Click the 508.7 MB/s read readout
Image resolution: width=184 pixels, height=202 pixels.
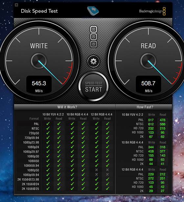pyautogui.click(x=149, y=85)
